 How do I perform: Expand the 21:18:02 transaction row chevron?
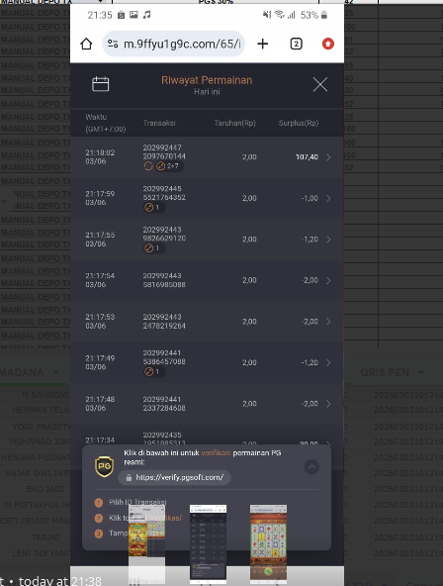pyautogui.click(x=328, y=157)
